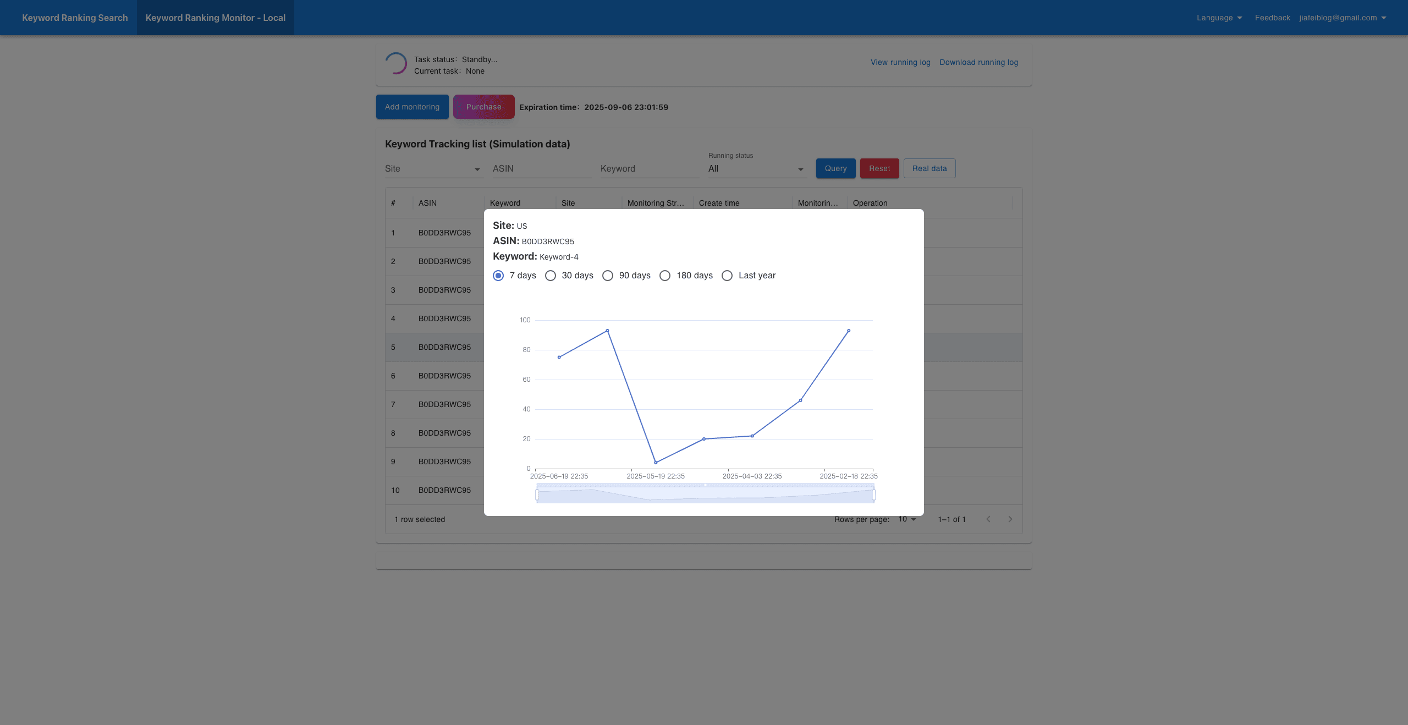The width and height of the screenshot is (1408, 725).
Task: Click the Reset button
Action: (x=879, y=168)
